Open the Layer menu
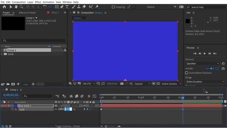 pos(30,2)
